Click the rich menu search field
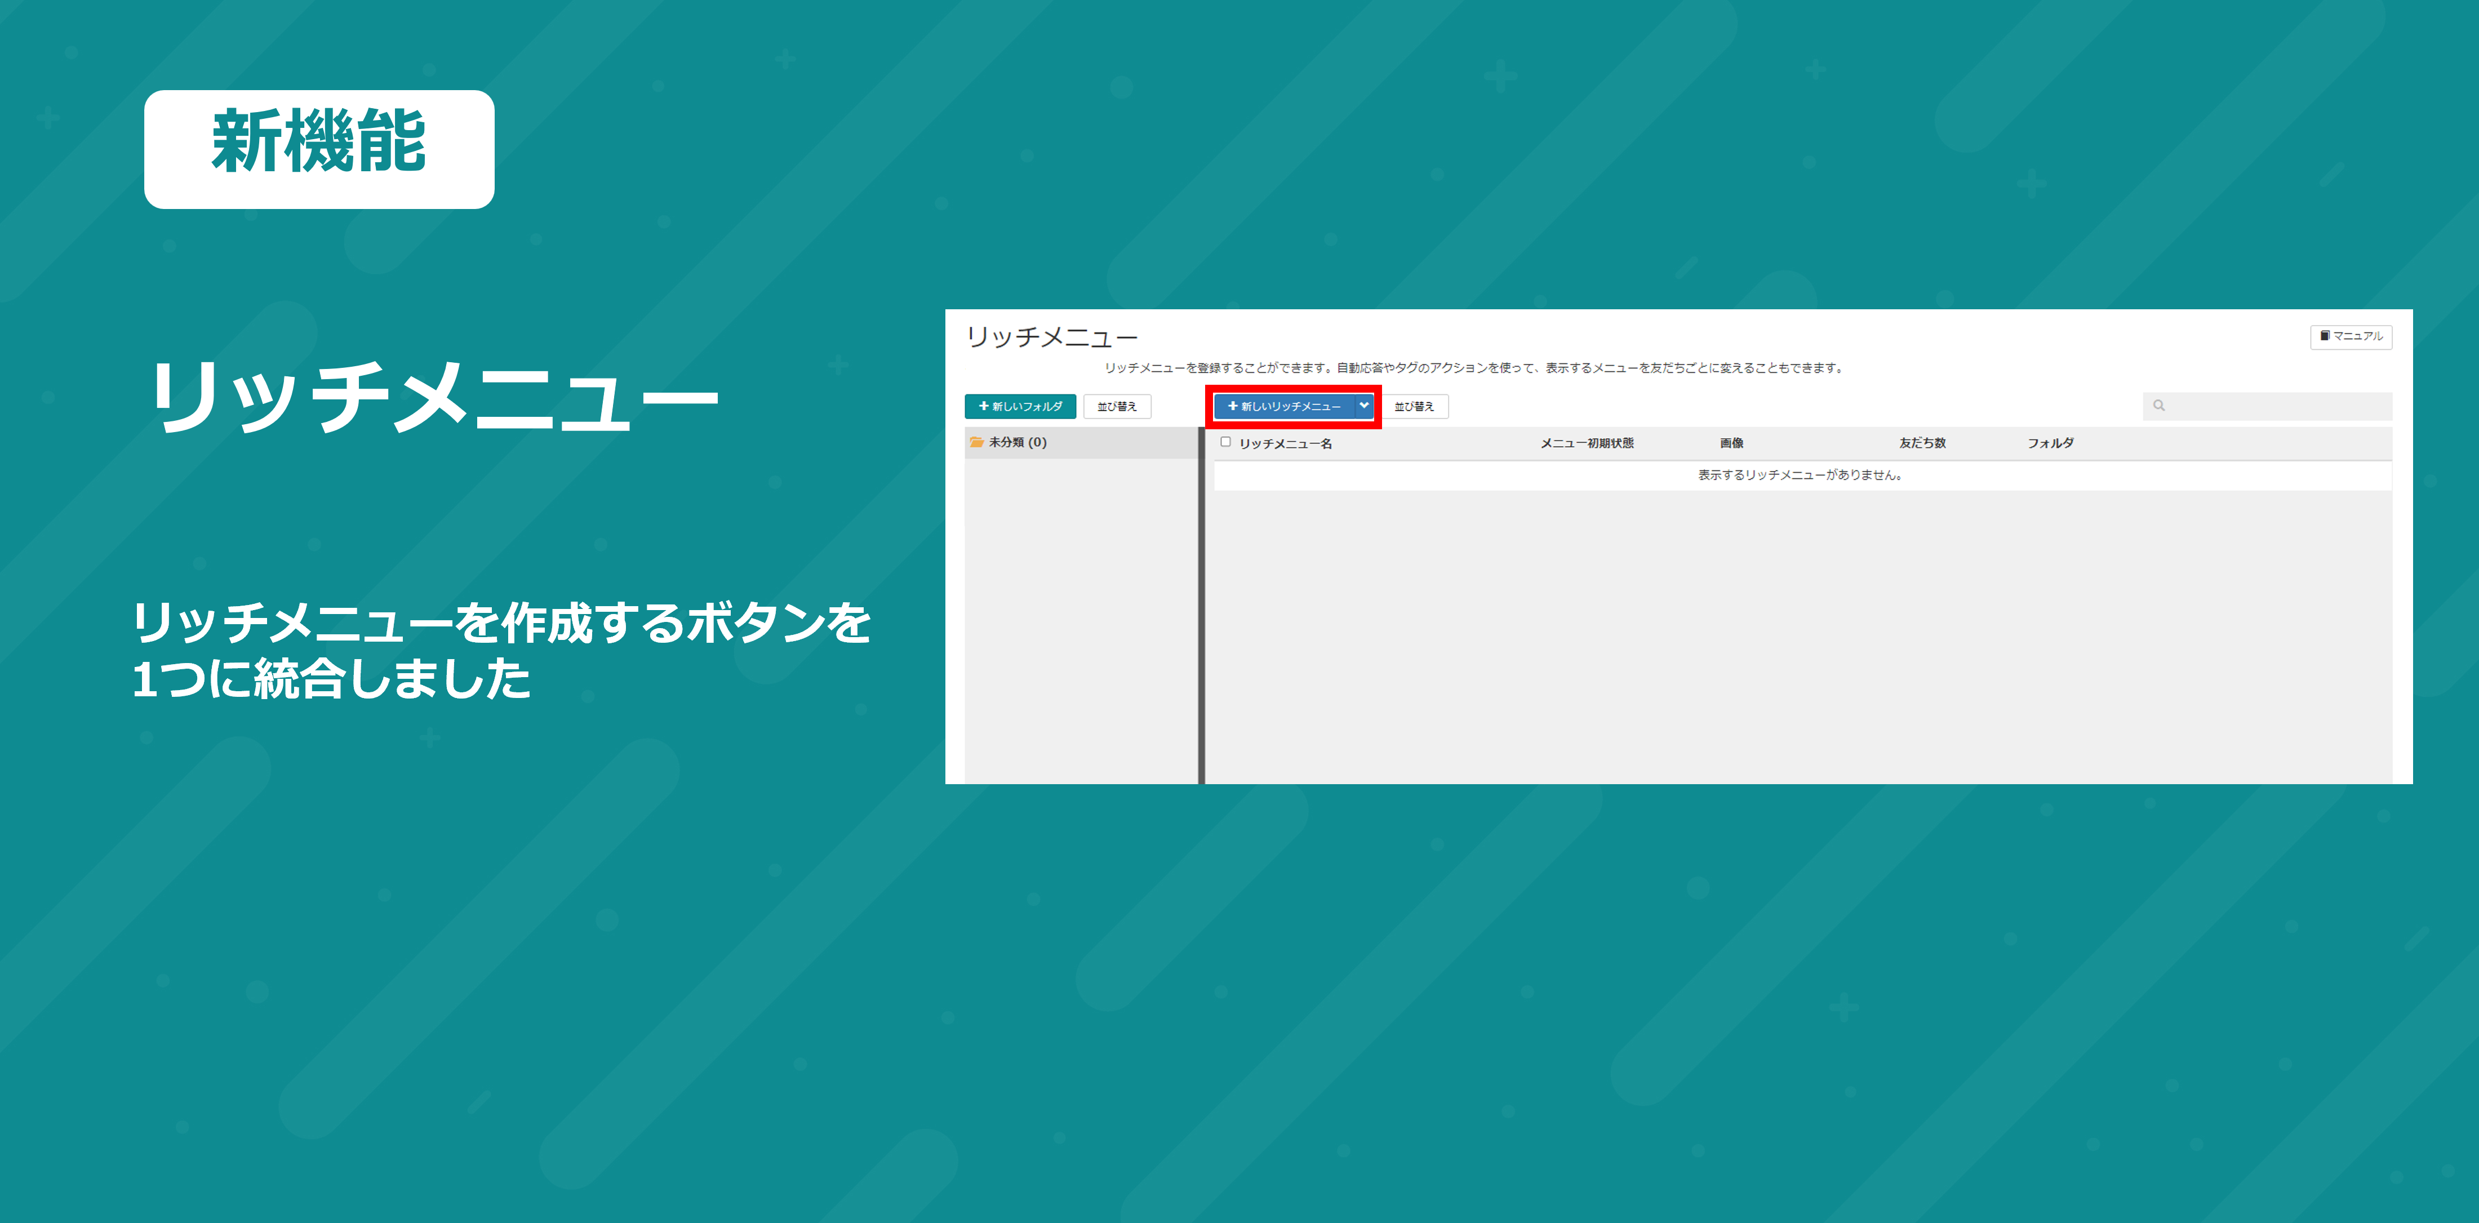Image resolution: width=2479 pixels, height=1223 pixels. [x=2267, y=406]
